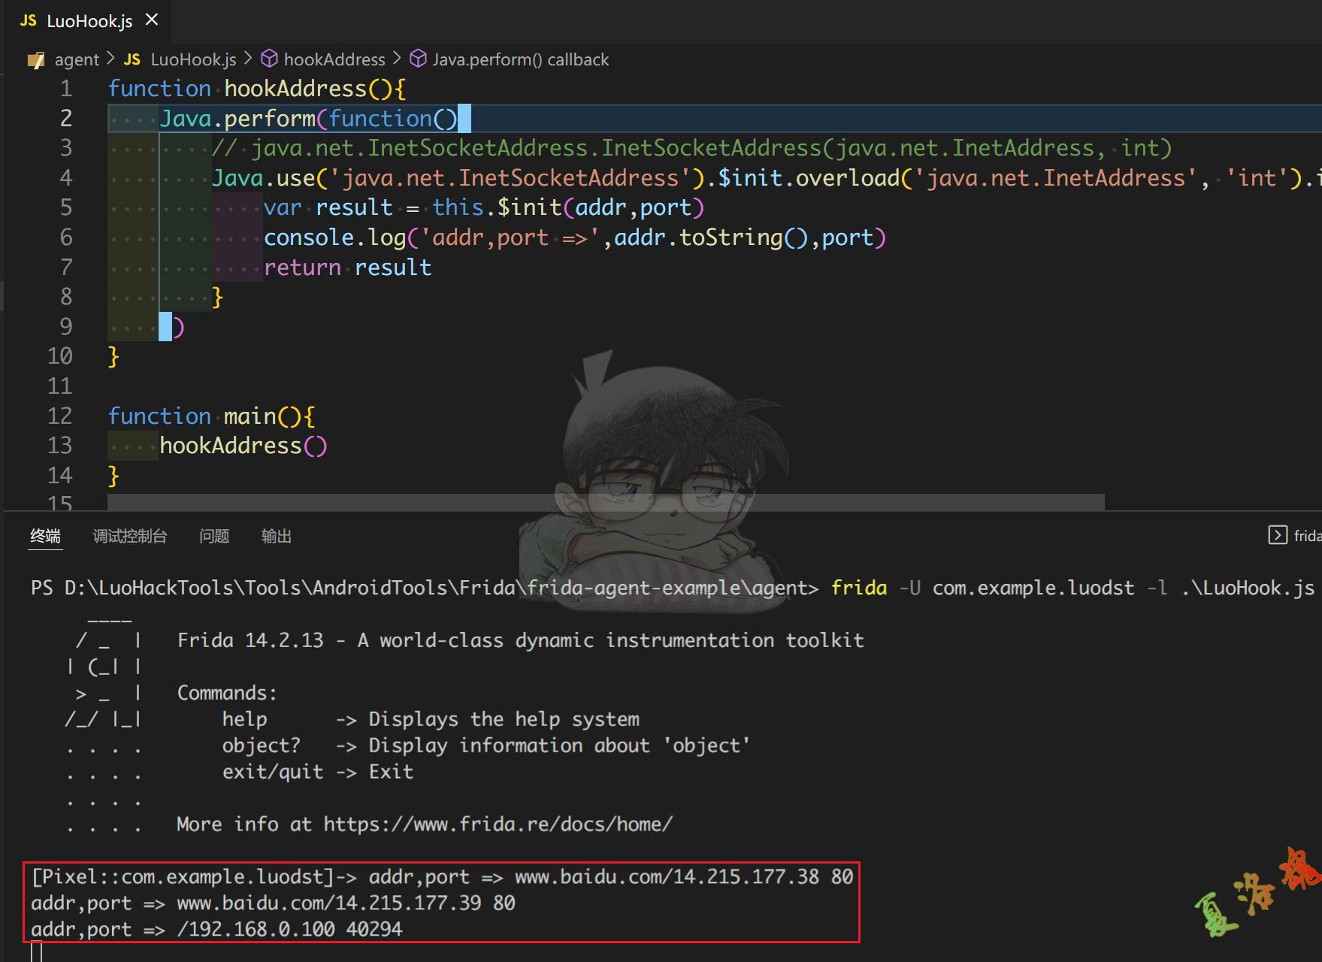Click the agent breadcrumb label

[x=77, y=59]
